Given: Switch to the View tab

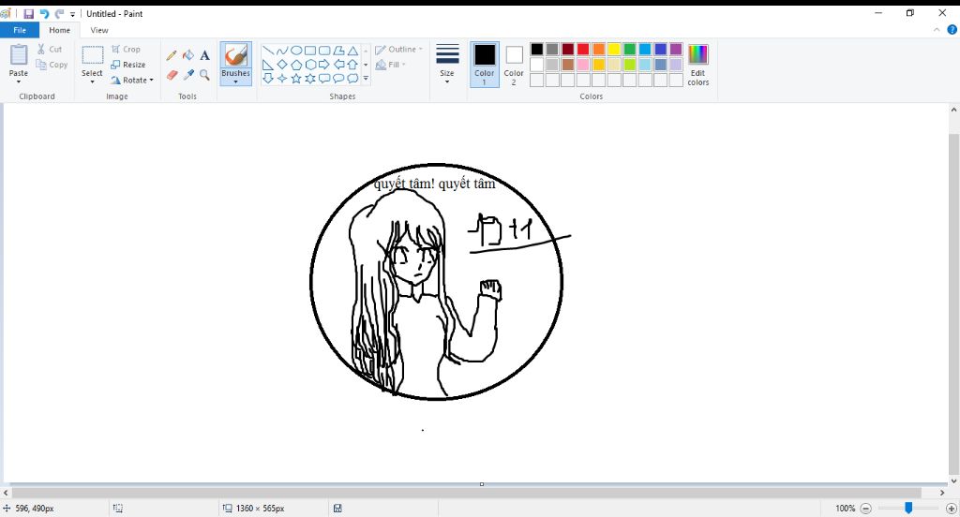Looking at the screenshot, I should (99, 30).
